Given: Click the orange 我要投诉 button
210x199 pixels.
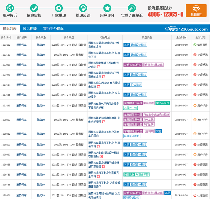Looking at the screenshot, I should 196,11.
